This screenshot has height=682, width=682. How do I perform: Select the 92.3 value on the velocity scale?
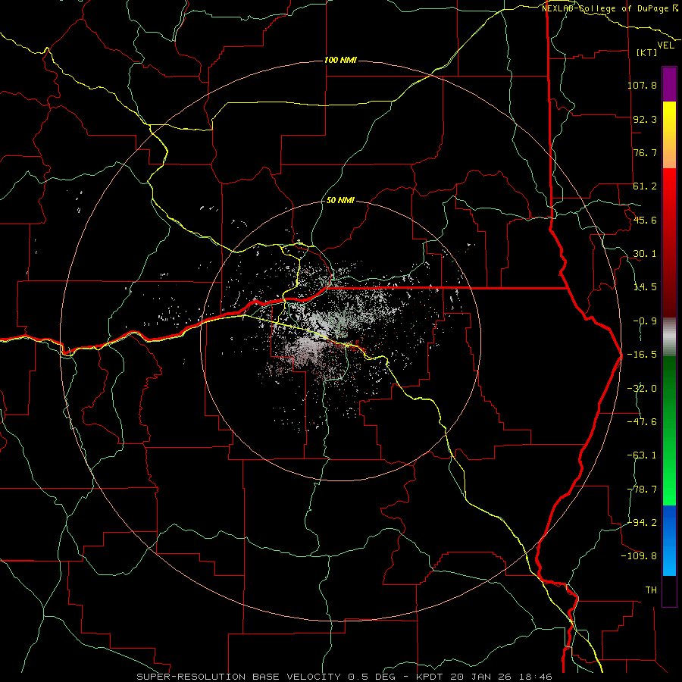coord(645,119)
